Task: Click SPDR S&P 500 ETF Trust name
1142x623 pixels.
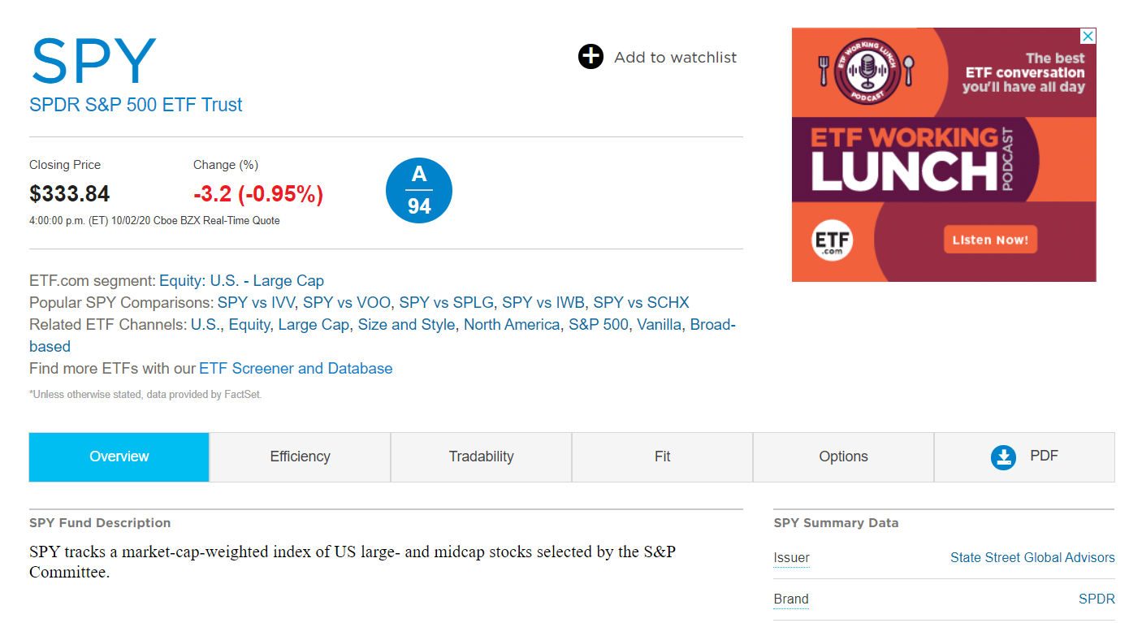Action: coord(136,105)
